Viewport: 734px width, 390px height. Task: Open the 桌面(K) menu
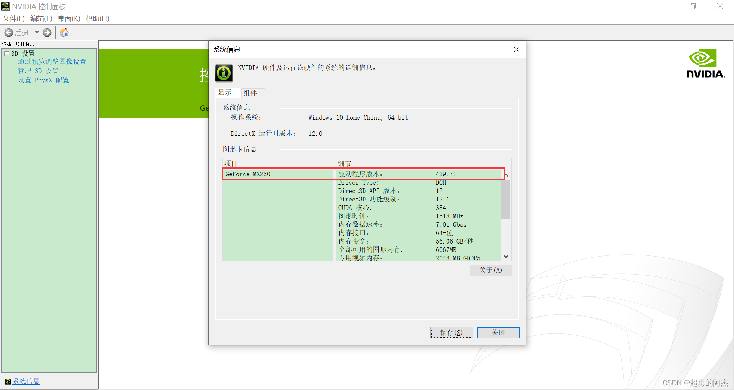click(x=69, y=19)
